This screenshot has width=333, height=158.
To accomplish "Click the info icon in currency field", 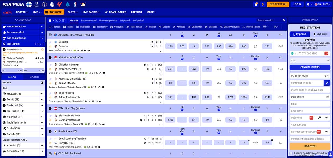I will coord(325,76).
